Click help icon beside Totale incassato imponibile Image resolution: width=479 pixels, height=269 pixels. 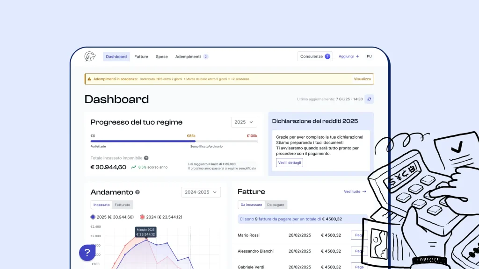pos(146,158)
